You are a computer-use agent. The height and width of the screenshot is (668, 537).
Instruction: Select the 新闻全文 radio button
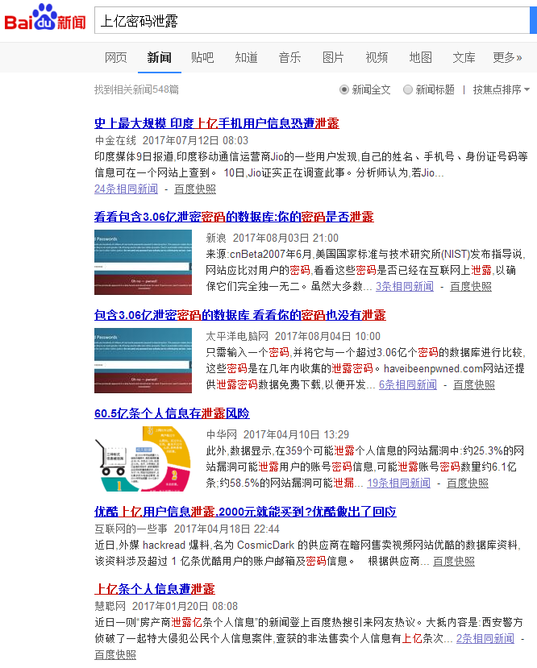[344, 90]
